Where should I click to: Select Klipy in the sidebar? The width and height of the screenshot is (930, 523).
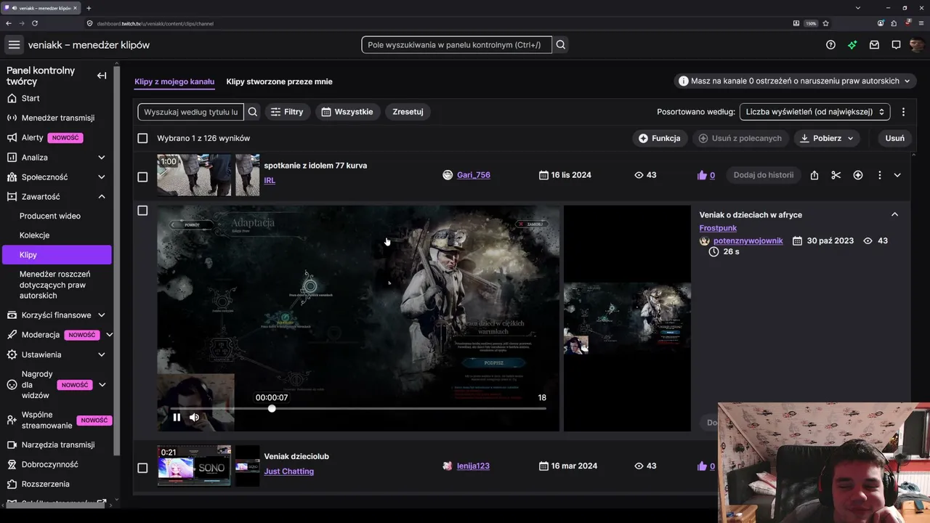tap(57, 255)
